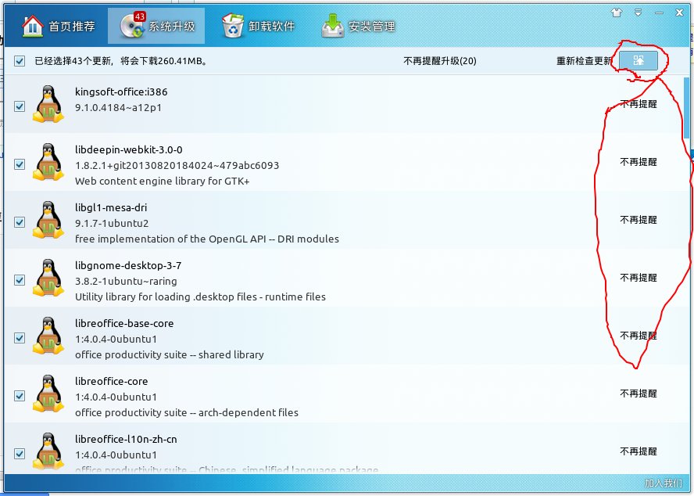Select the libgl1-mesa-dri package name
The height and width of the screenshot is (496, 694).
pos(111,207)
